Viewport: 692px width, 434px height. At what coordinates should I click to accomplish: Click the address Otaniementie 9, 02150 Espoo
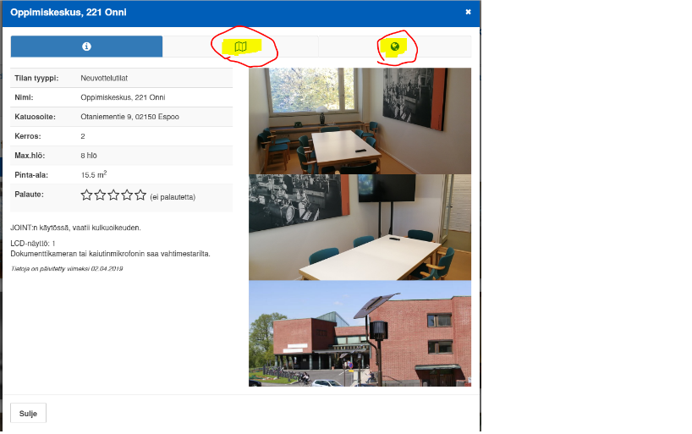(129, 117)
